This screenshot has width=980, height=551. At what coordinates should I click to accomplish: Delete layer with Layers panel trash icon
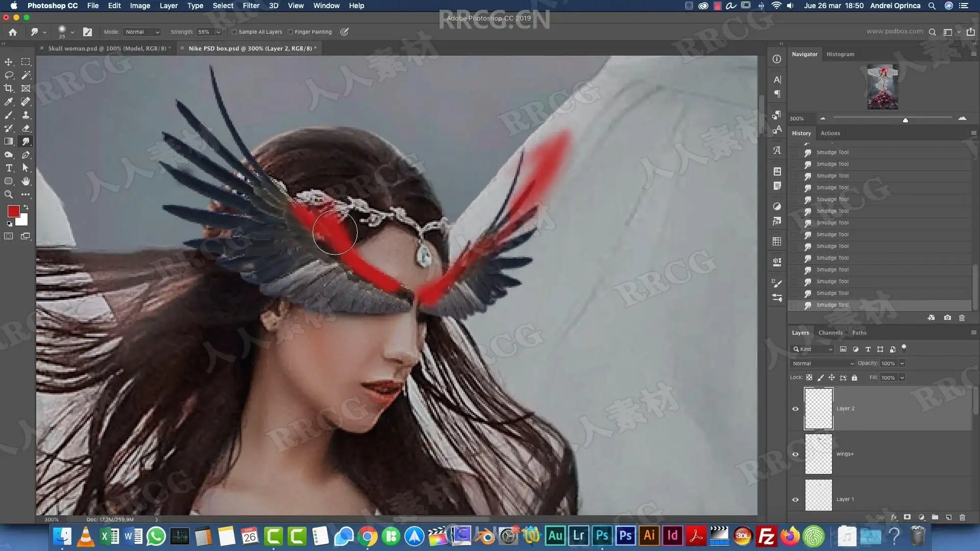(x=962, y=517)
